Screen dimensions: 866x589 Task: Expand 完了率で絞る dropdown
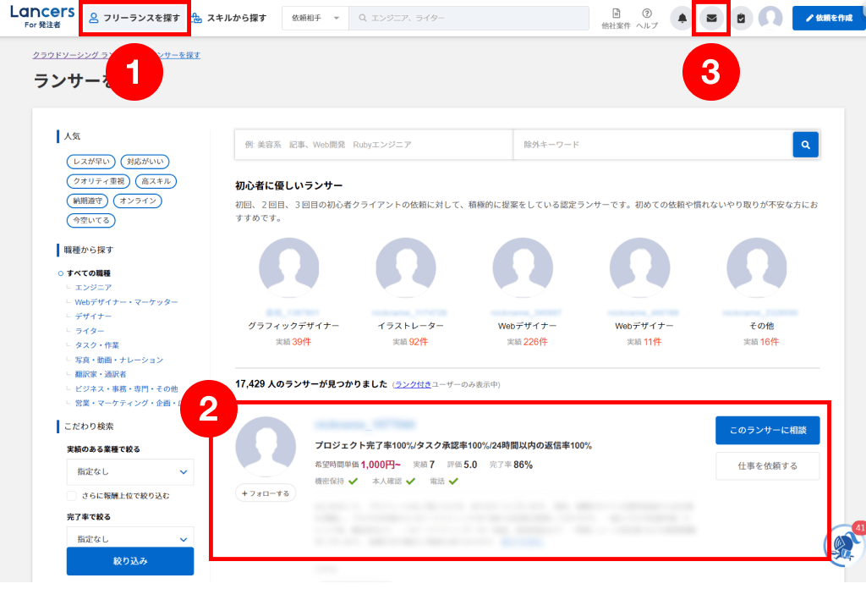(x=130, y=537)
